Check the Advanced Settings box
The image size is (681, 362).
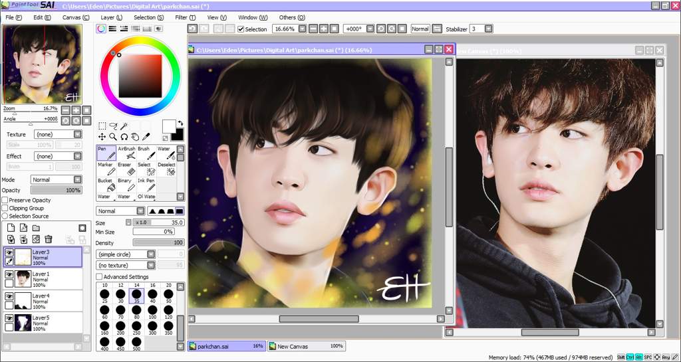tap(99, 276)
